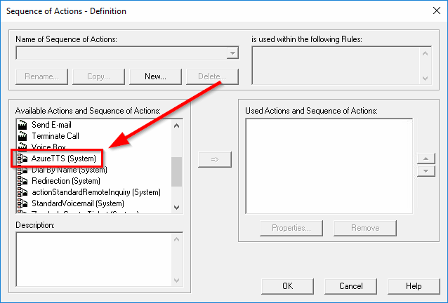Open Properties... of used action
Screen dimensions: 448x303
(291, 228)
